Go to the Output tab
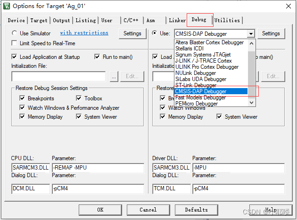 coord(61,20)
